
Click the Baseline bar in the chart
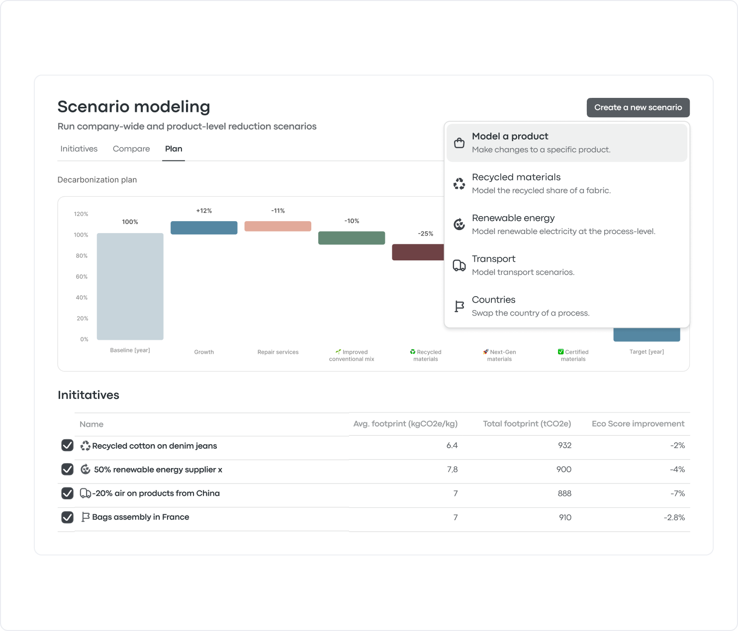[130, 287]
